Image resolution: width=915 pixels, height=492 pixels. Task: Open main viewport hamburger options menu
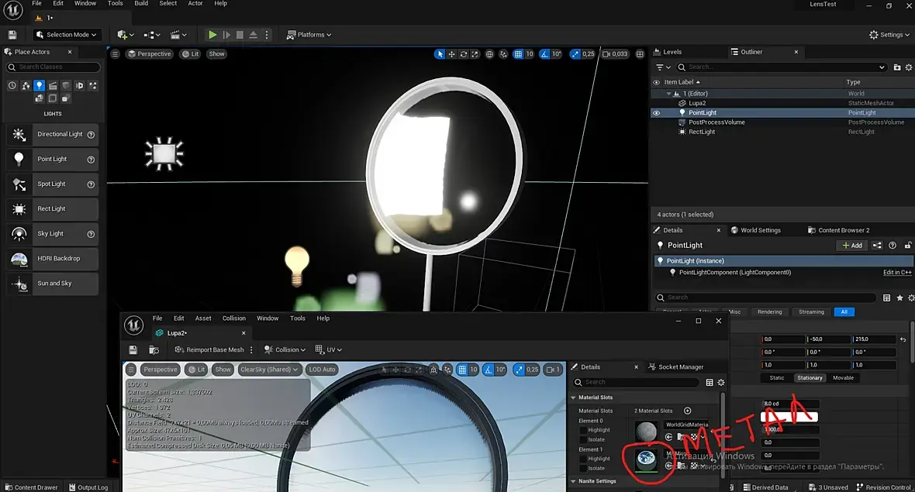pyautogui.click(x=116, y=54)
